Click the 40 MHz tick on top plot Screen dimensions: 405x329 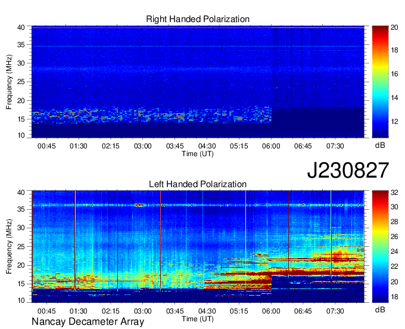[x=21, y=27]
